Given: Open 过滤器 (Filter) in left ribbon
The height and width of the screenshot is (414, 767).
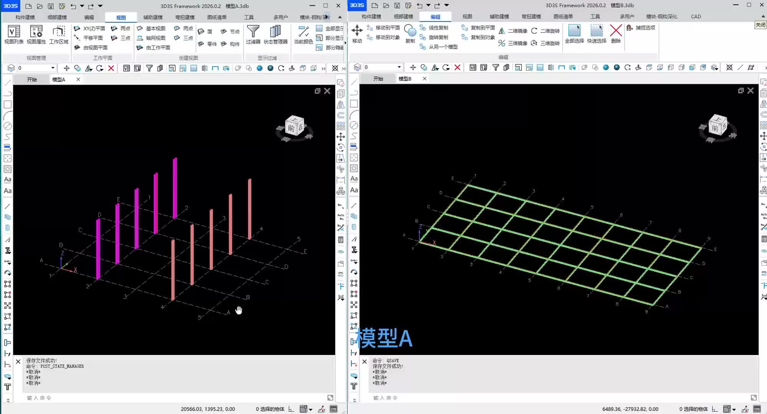Looking at the screenshot, I should point(253,32).
